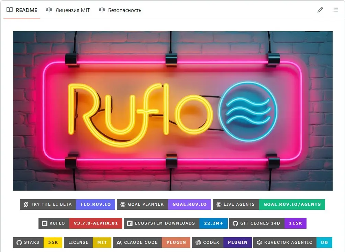345x252 pixels.
Task: Open the RuVector Agentic DB badge
Action: [x=293, y=242]
